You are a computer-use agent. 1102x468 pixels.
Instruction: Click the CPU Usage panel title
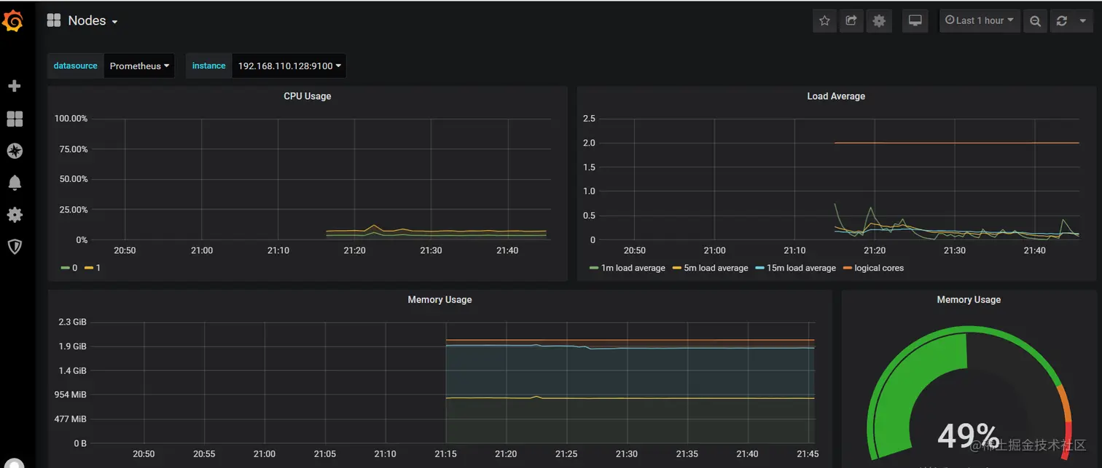pos(308,96)
